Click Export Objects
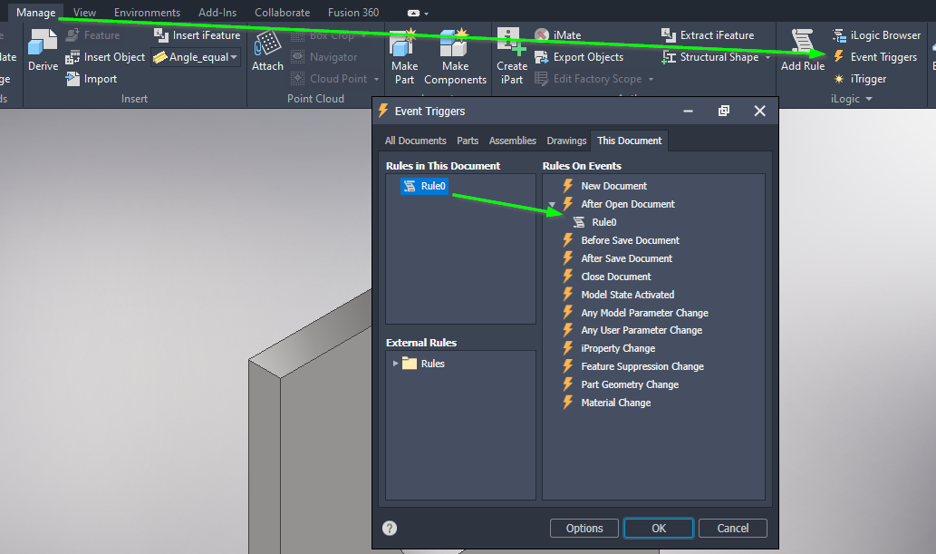This screenshot has height=554, width=936. tap(587, 56)
